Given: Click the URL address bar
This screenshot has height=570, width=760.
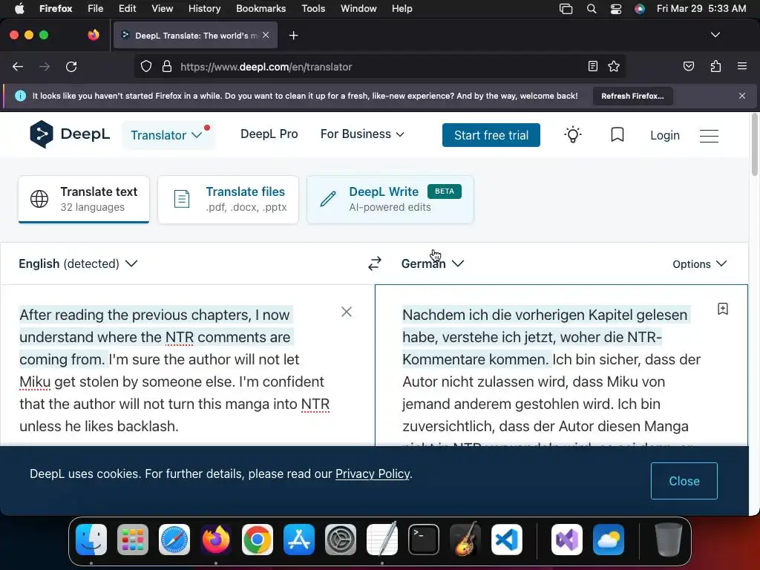Looking at the screenshot, I should point(378,67).
